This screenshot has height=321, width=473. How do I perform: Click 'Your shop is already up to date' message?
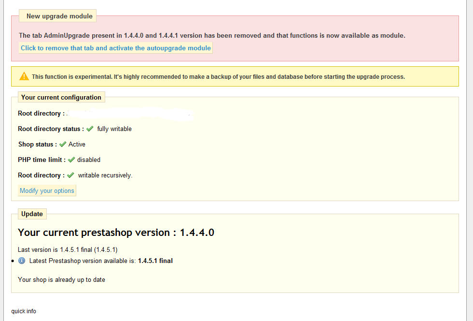click(x=61, y=279)
